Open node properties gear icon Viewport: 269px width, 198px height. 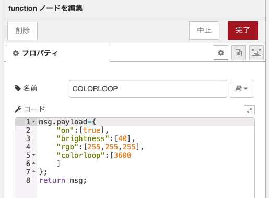[x=221, y=53]
